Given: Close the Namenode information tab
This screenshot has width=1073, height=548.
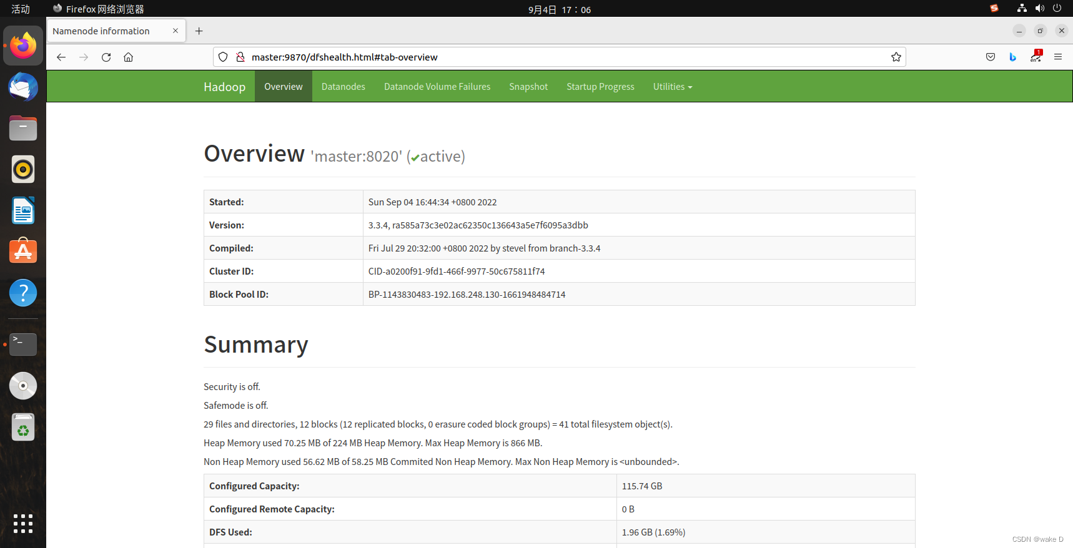Looking at the screenshot, I should [x=176, y=31].
